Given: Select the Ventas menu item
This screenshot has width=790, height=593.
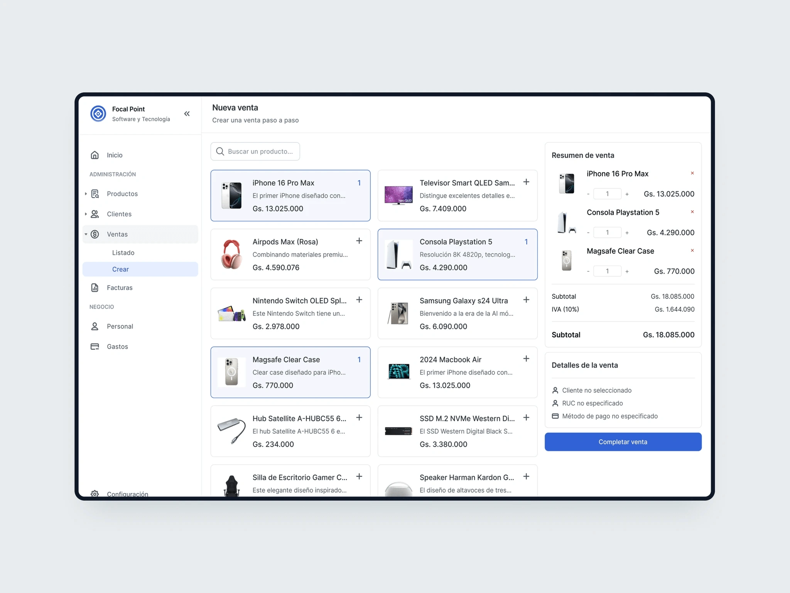Looking at the screenshot, I should pyautogui.click(x=140, y=234).
